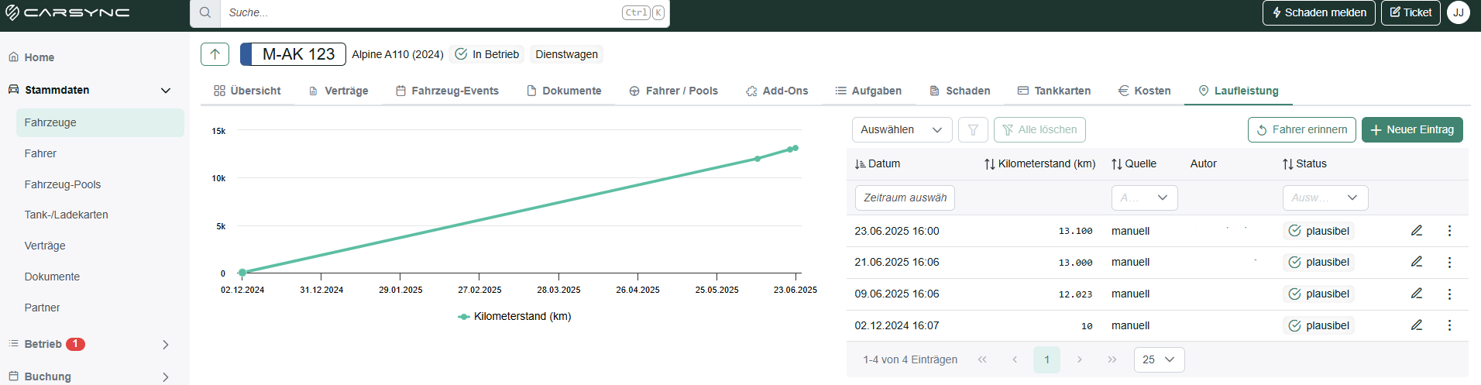
Task: Open the Fahrzeug-Events tab
Action: click(x=447, y=91)
